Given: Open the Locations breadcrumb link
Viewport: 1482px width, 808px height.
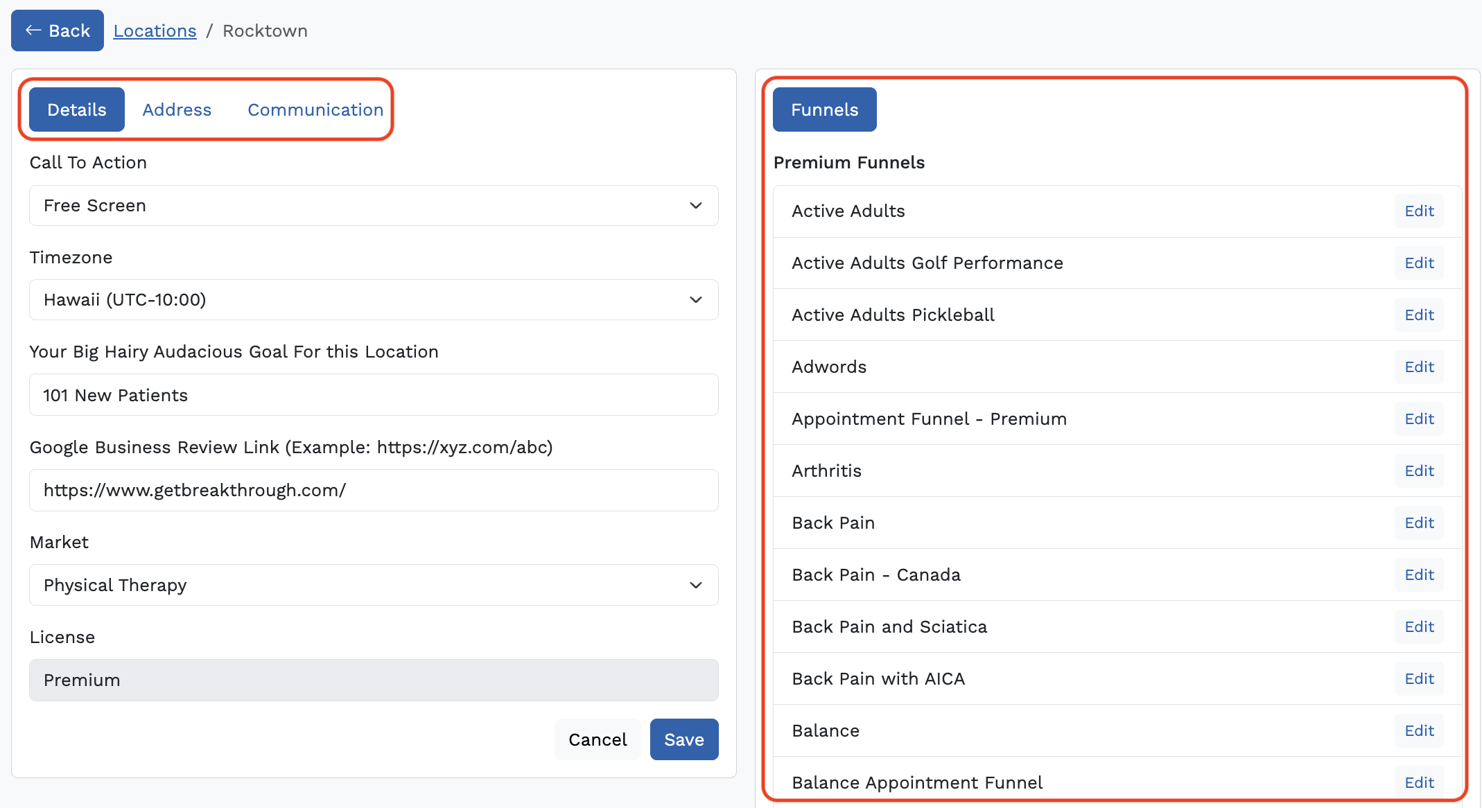Looking at the screenshot, I should [x=155, y=30].
